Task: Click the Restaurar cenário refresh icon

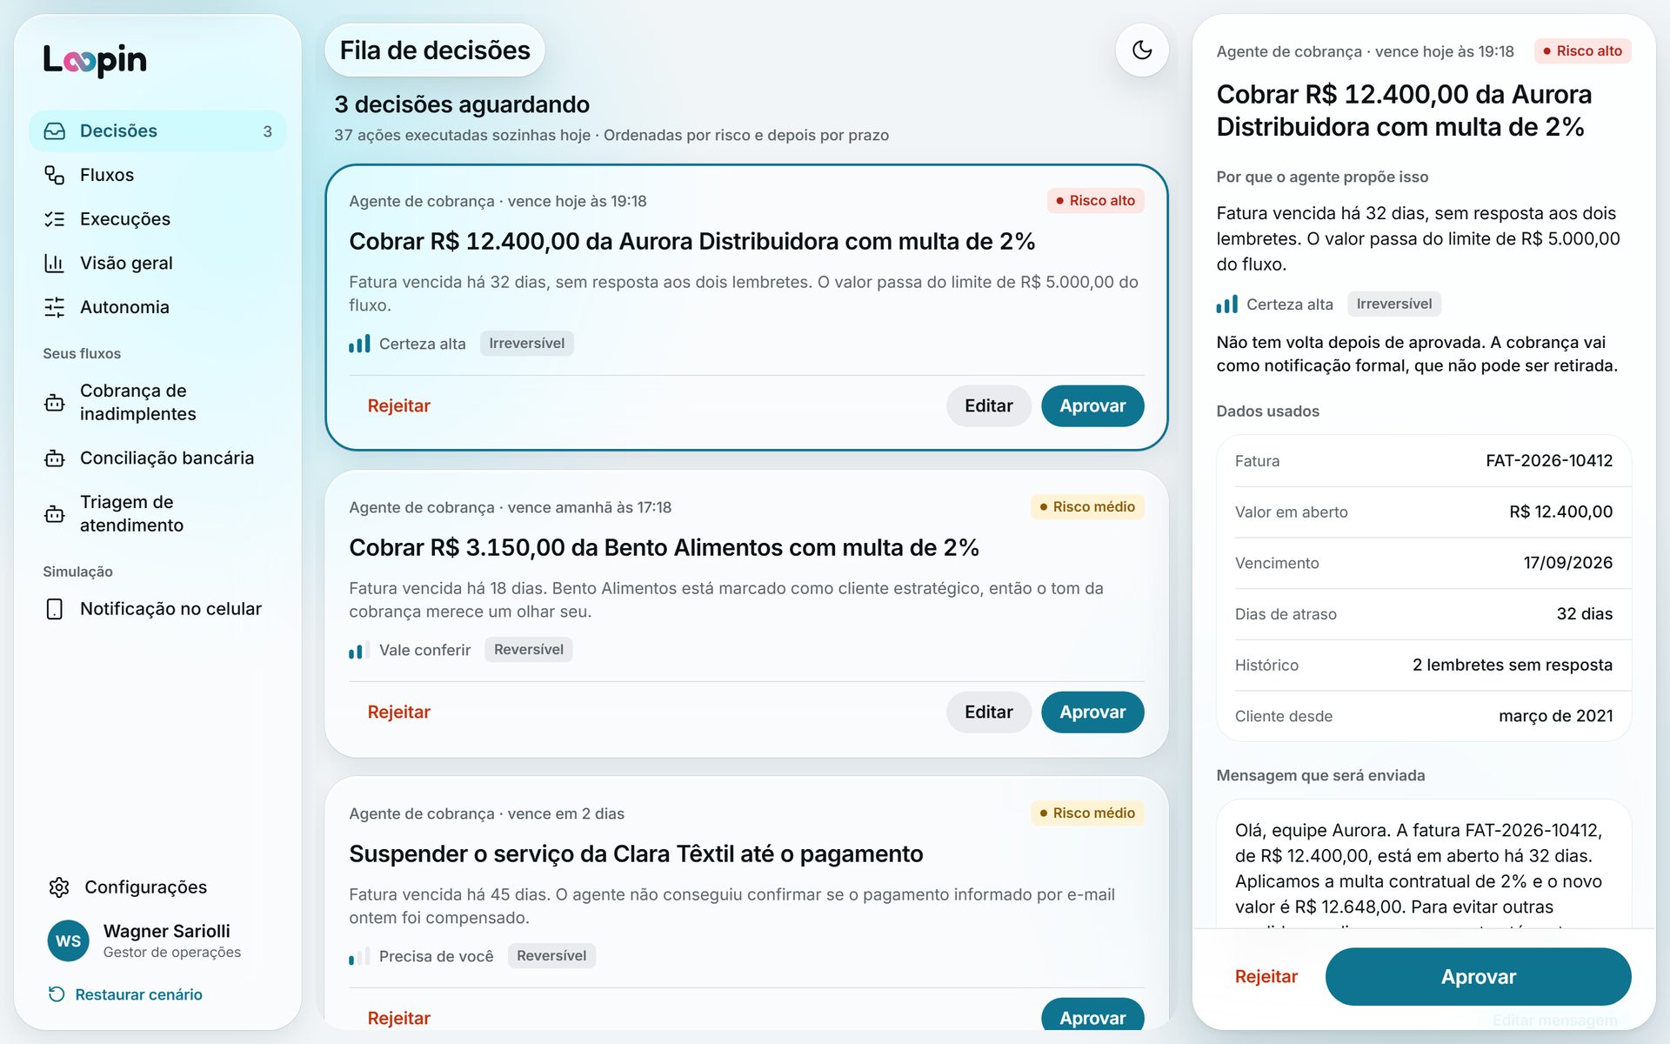Action: (x=57, y=994)
